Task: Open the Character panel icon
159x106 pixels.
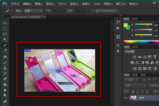Action: 118,45
